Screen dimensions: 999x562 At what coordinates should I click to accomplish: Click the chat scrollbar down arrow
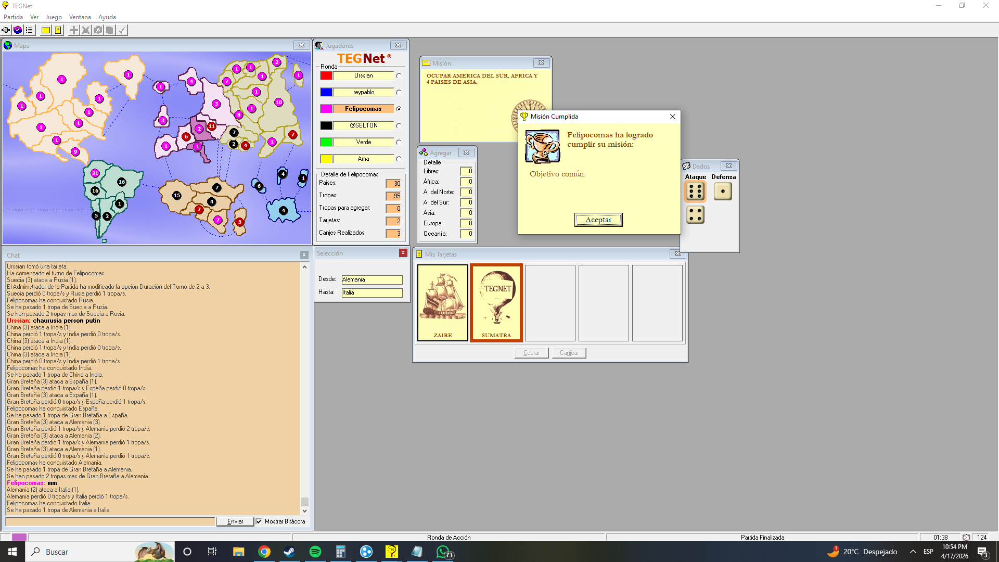point(304,511)
